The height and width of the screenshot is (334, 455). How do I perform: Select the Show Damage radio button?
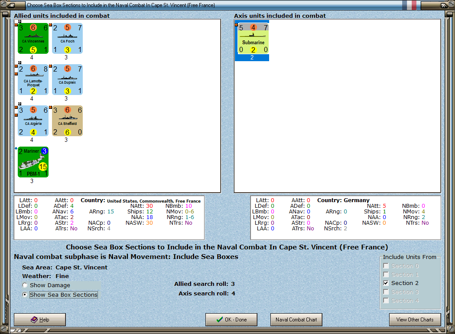pos(25,285)
